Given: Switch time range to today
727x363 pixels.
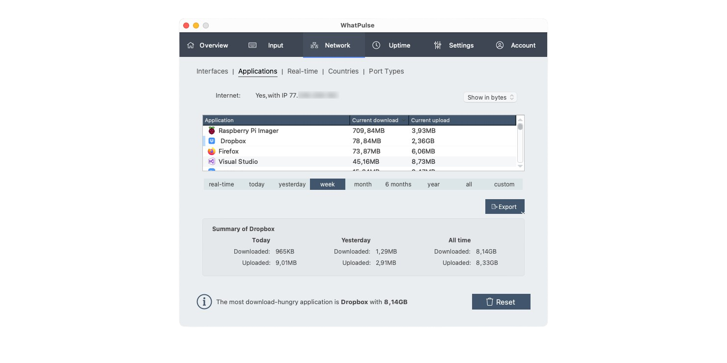Looking at the screenshot, I should [x=256, y=184].
